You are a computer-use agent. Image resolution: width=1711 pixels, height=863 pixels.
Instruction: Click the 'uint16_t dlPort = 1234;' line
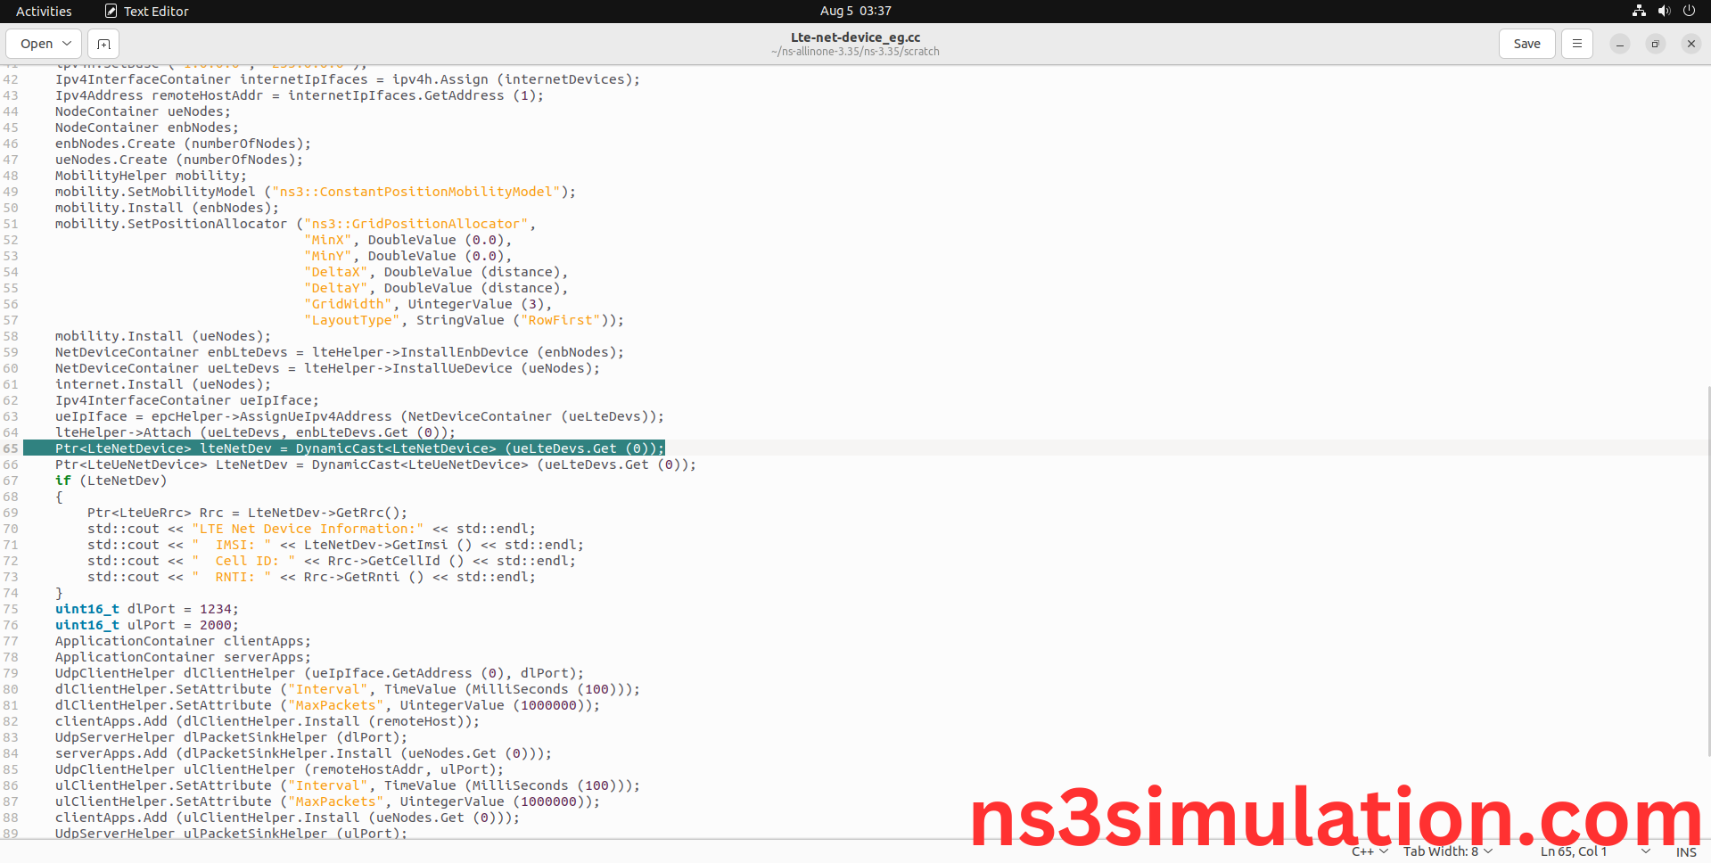tap(147, 609)
